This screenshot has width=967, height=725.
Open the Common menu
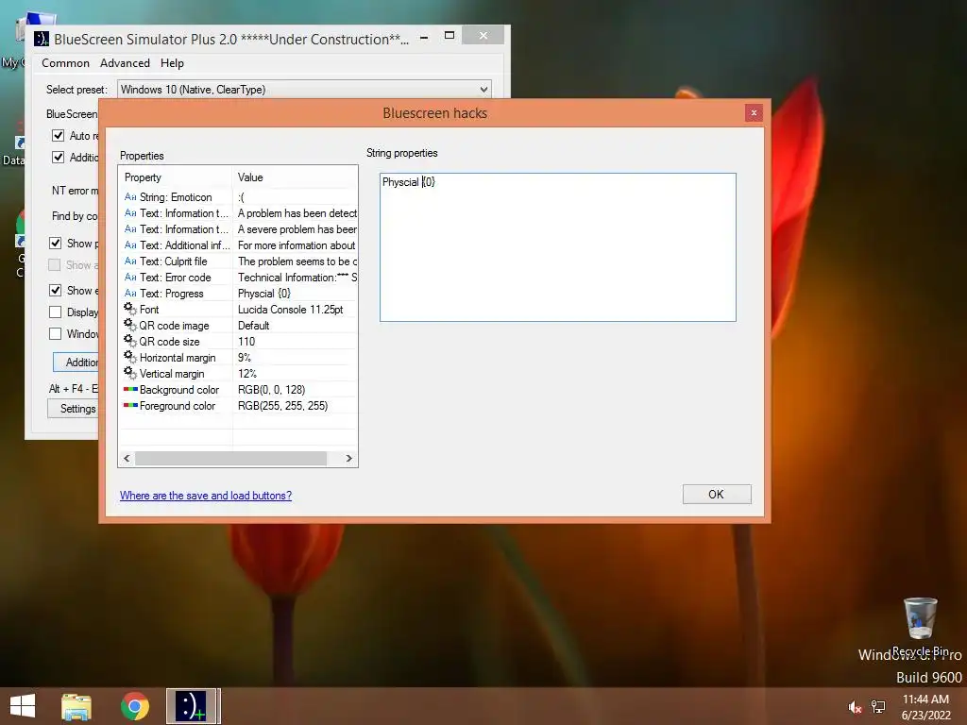coord(65,63)
